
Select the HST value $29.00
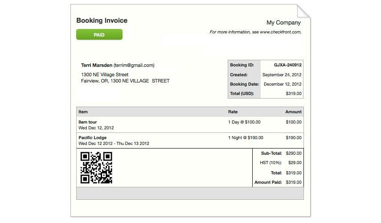pos(295,163)
